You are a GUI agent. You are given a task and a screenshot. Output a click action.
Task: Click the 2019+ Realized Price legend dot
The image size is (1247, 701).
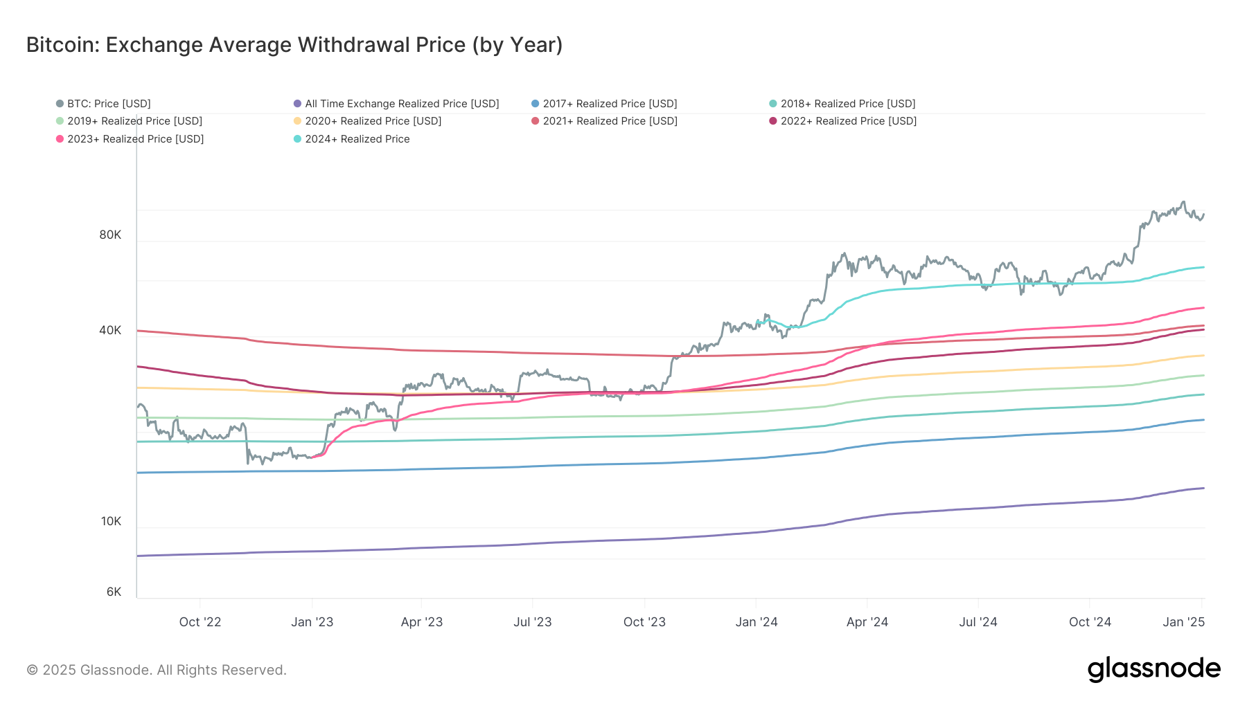pos(60,121)
